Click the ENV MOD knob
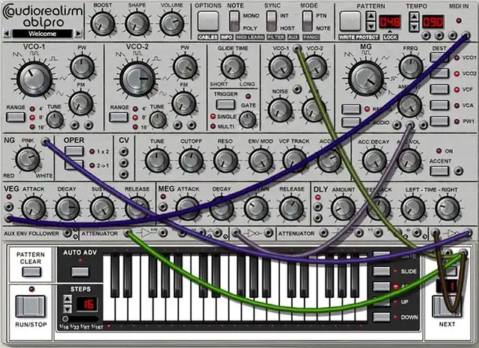479x348 pixels. pyautogui.click(x=260, y=160)
